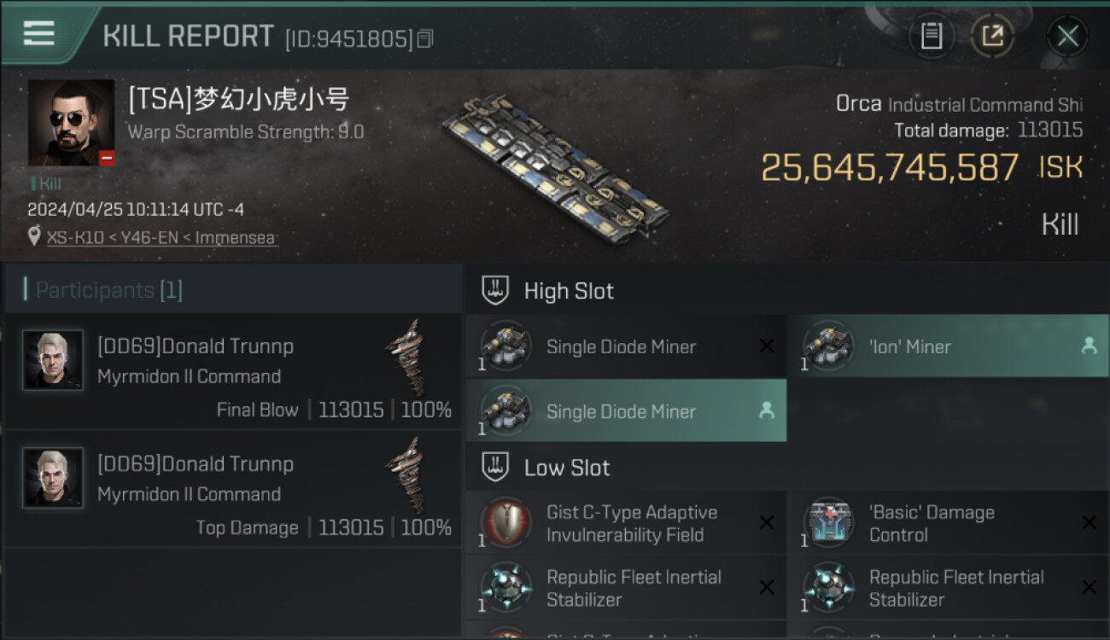Click X on first Single Diode Miner
Viewport: 1110px width, 640px height.
click(x=767, y=346)
